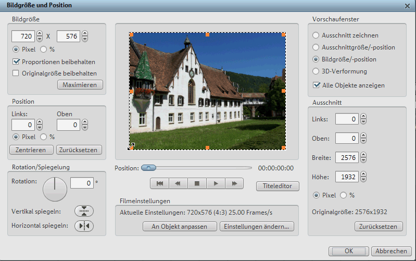Choose 3D-Verformung preview mode

[x=316, y=71]
